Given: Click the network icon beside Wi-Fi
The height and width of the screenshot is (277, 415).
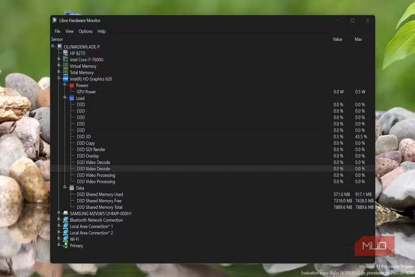Looking at the screenshot, I should coord(66,239).
